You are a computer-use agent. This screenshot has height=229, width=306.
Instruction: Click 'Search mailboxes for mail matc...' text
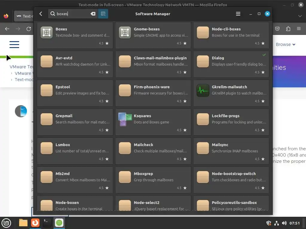coord(82,122)
